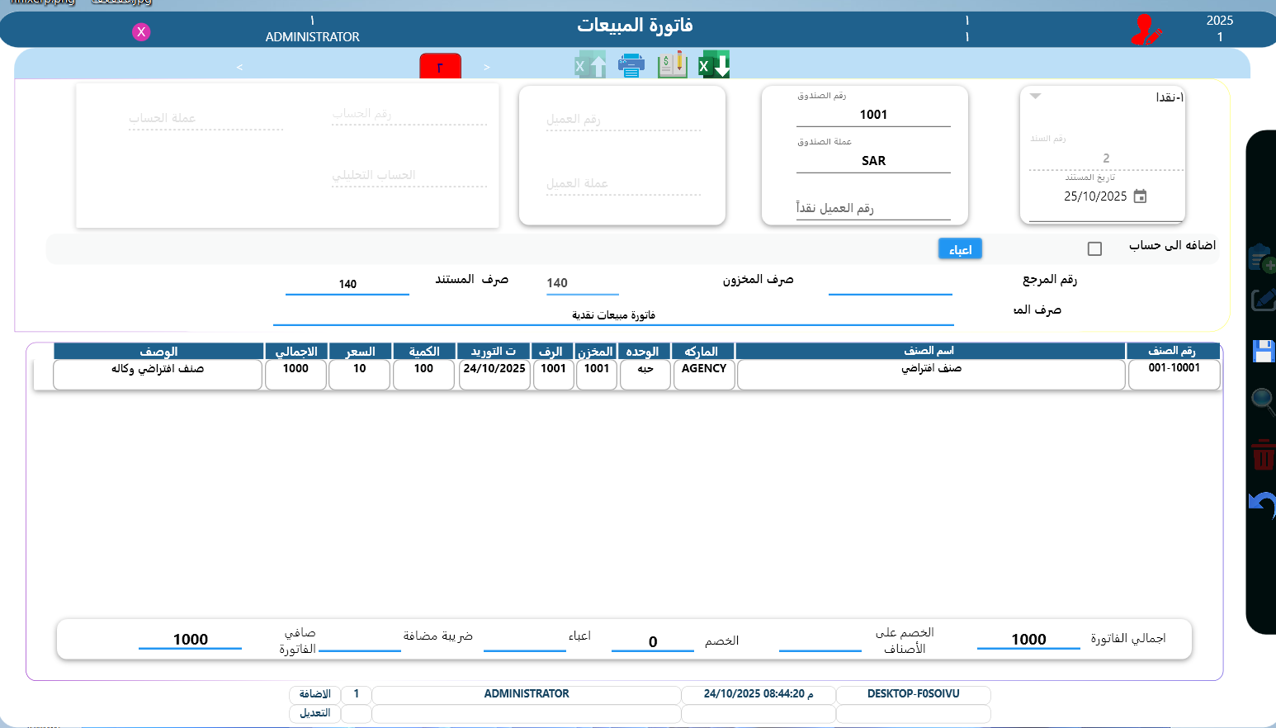Click the Excel import (upload) icon
Screen dimensions: 1276x728
tap(589, 64)
